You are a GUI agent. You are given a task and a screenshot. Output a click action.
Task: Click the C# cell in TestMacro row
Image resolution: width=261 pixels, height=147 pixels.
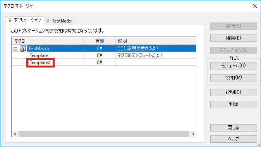[x=100, y=48]
